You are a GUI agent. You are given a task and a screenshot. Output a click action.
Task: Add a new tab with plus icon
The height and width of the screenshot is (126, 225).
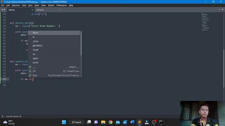[219, 10]
